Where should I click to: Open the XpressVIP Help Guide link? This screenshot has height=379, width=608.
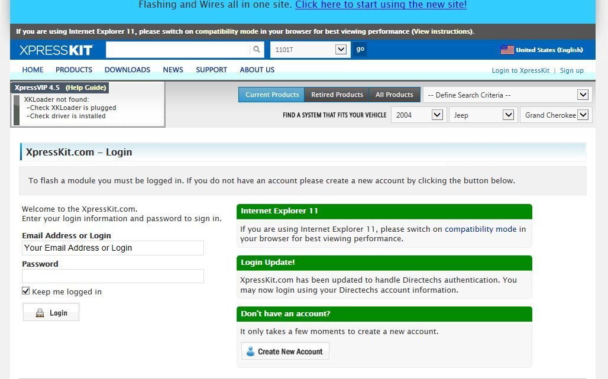tap(86, 88)
